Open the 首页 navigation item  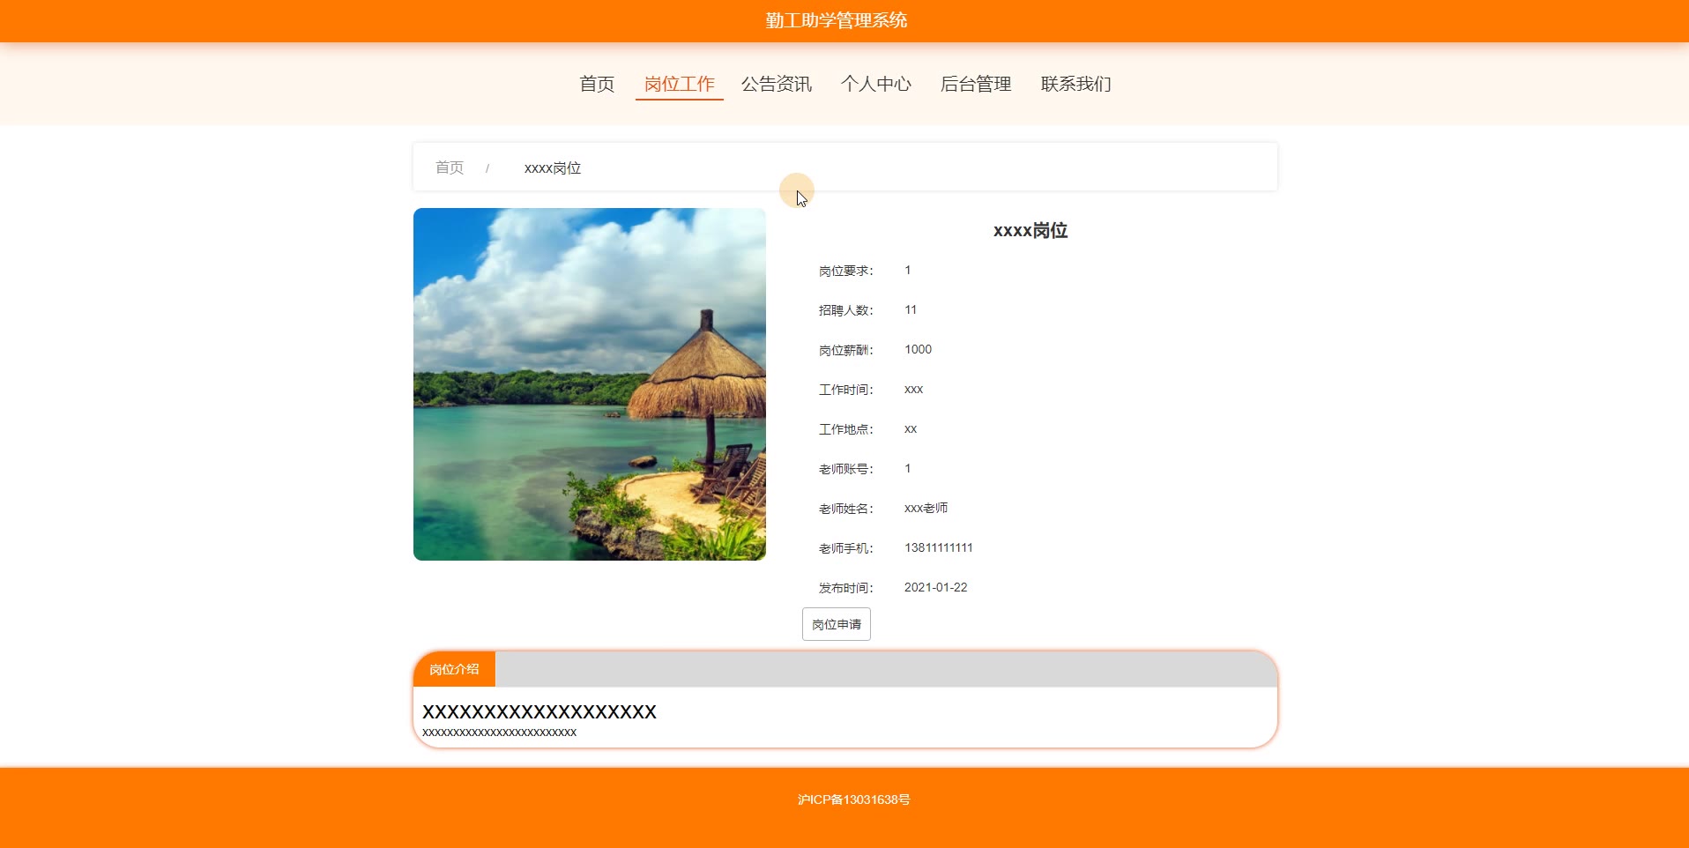(x=597, y=84)
